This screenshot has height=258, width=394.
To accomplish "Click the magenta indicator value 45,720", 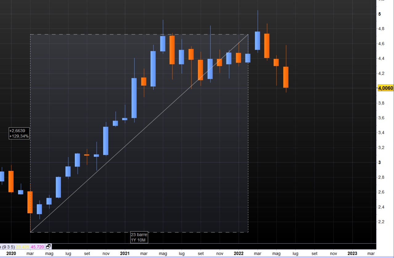I will (38, 246).
